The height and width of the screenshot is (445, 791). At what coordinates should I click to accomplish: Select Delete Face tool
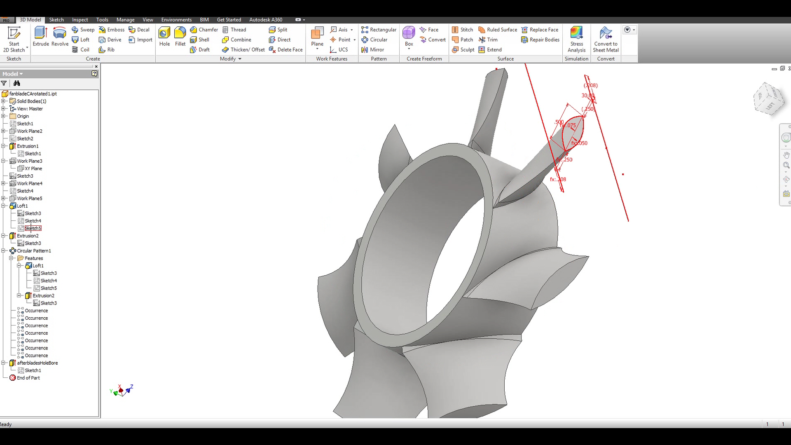[286, 49]
